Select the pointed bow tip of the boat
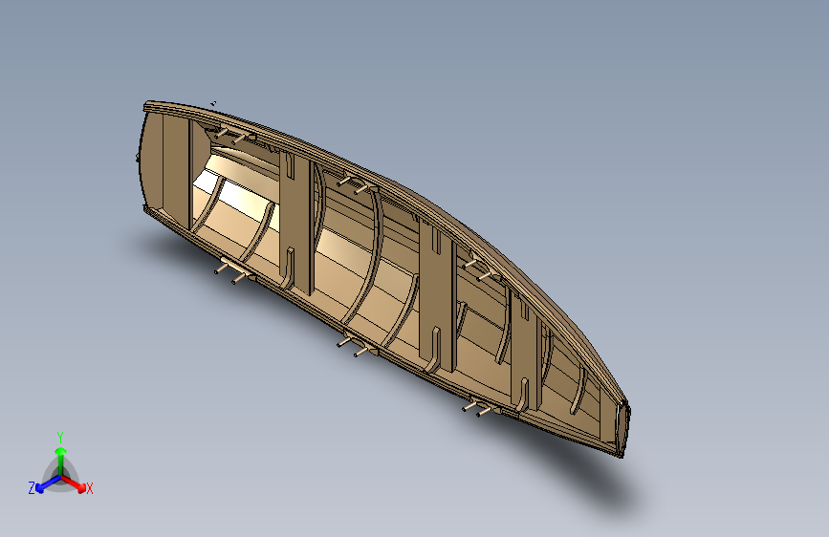The image size is (829, 537). pos(624,429)
